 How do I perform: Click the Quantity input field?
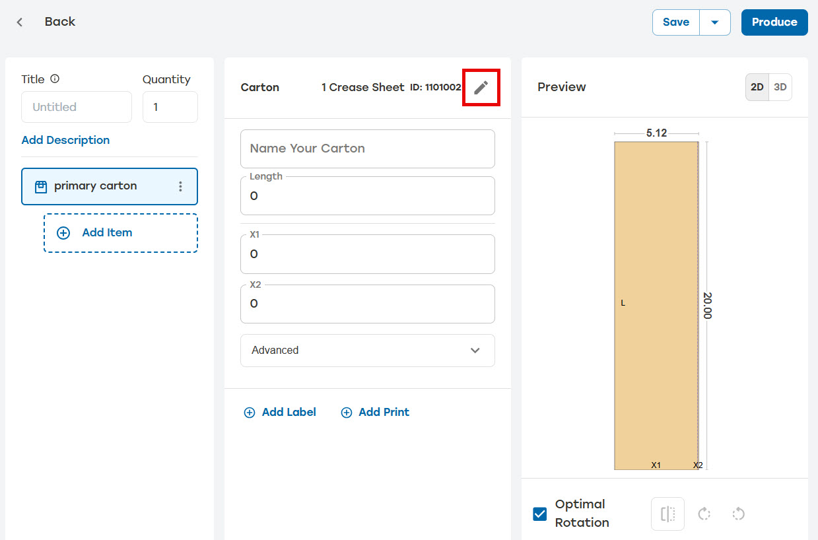[x=170, y=107]
